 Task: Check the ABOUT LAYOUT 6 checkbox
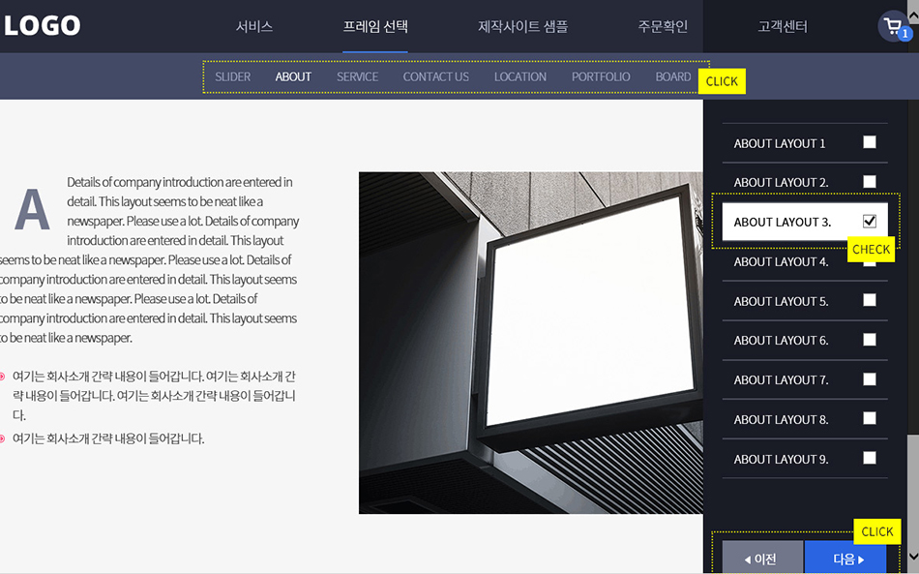pos(870,340)
